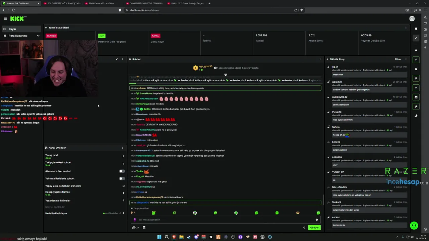Open the profile avatar menu
This screenshot has width=429, height=241.
pyautogui.click(x=412, y=19)
